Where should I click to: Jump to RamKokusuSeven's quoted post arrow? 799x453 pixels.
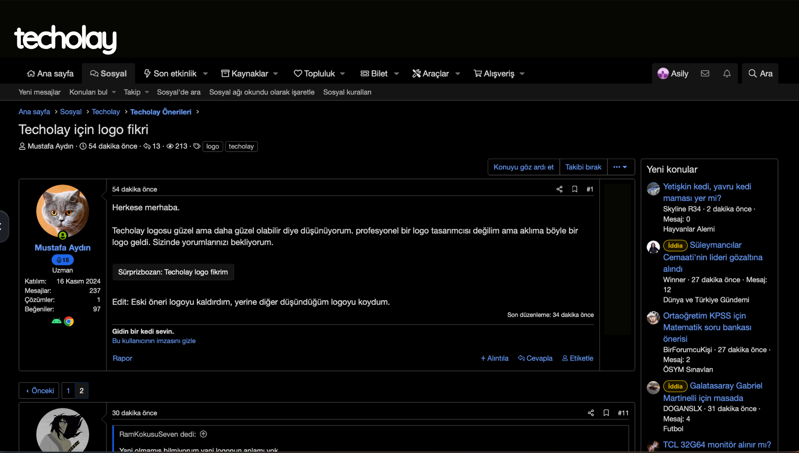click(203, 434)
